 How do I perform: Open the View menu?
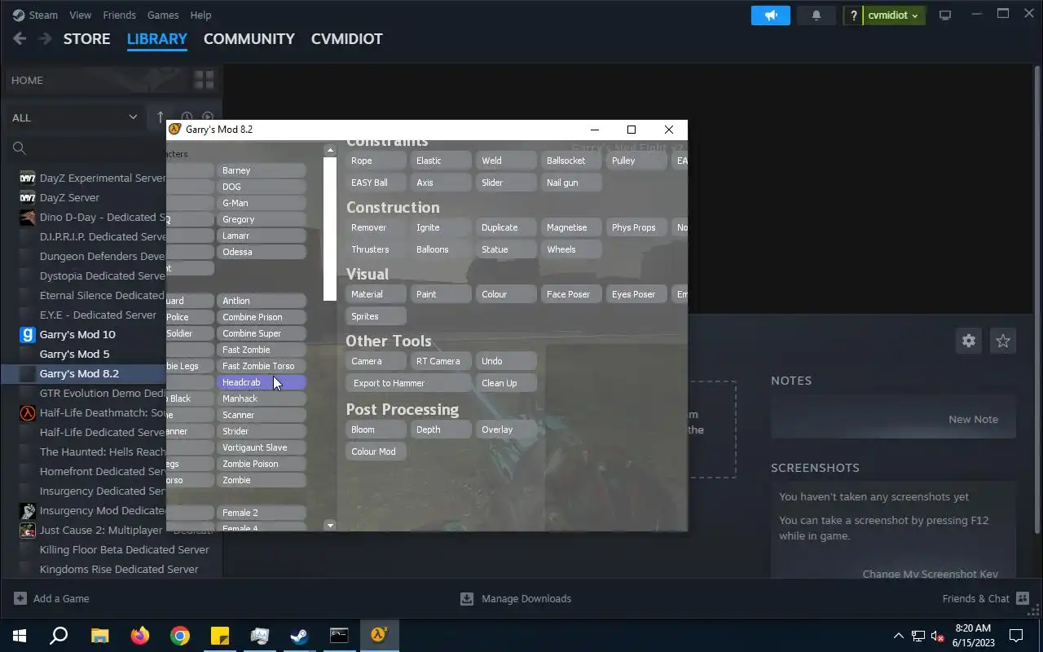point(80,15)
